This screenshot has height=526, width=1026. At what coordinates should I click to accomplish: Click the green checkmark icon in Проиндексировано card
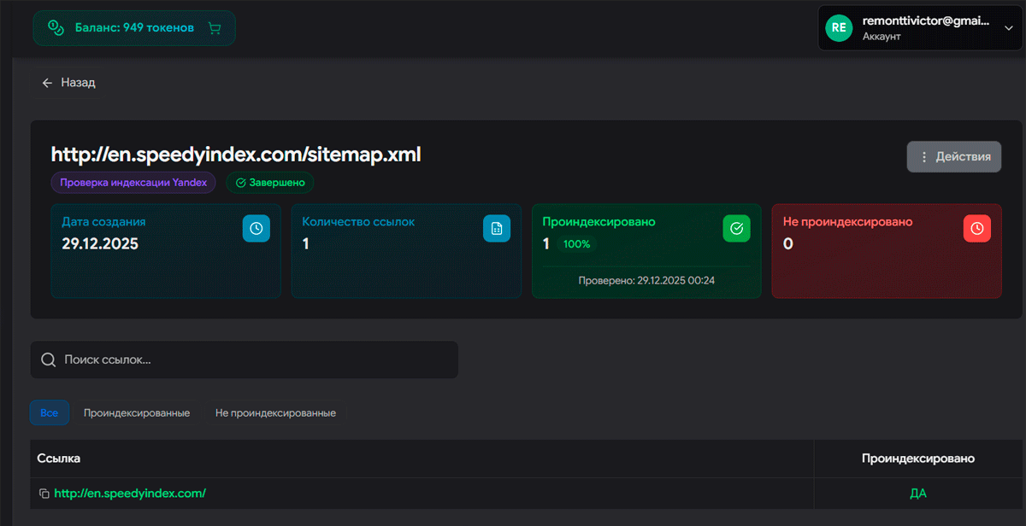pos(736,229)
